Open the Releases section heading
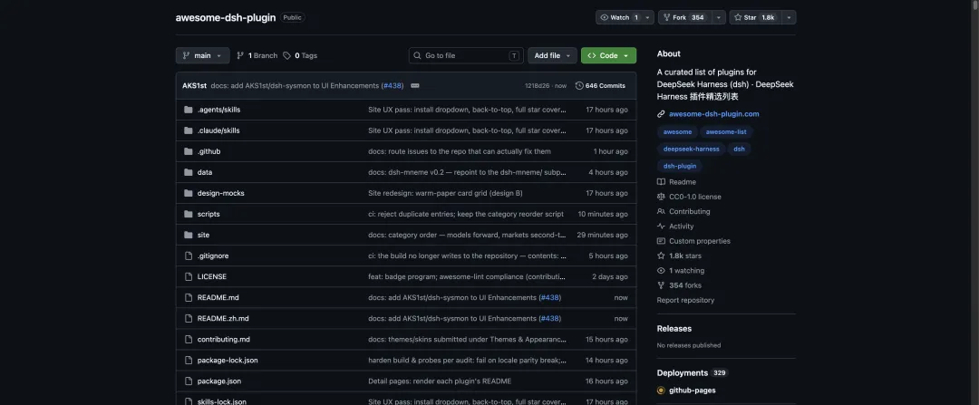Viewport: 979px width, 405px height. (x=674, y=329)
